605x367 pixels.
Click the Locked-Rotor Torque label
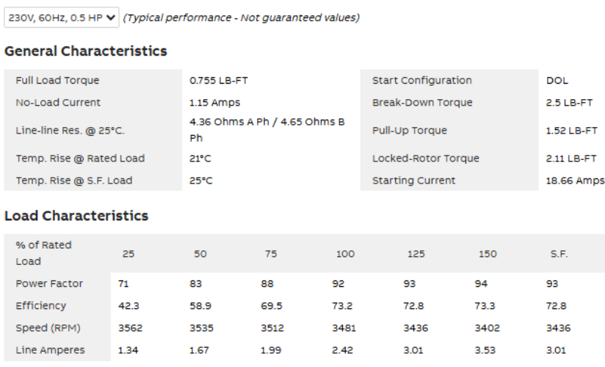(426, 159)
